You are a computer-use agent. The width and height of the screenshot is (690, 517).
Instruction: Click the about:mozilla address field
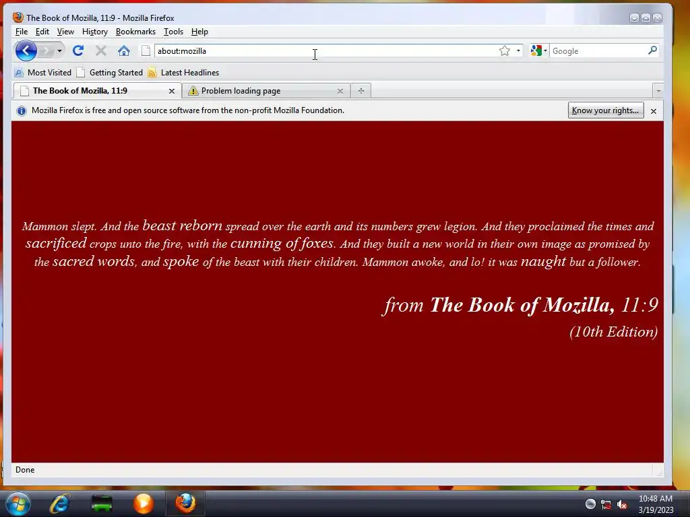pos(325,51)
